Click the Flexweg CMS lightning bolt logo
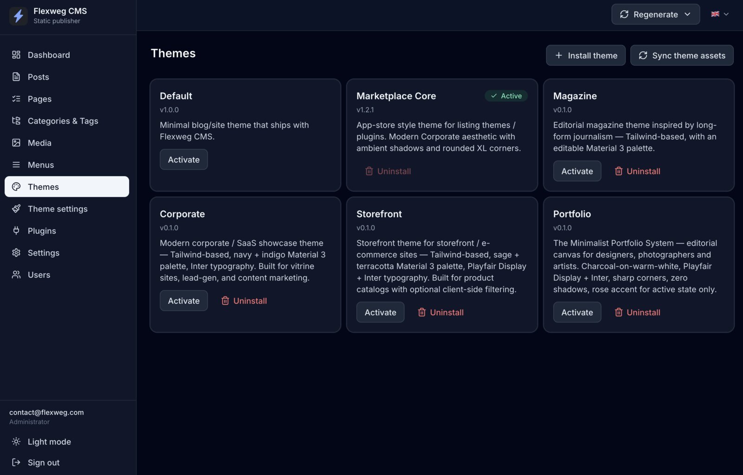 pyautogui.click(x=19, y=16)
